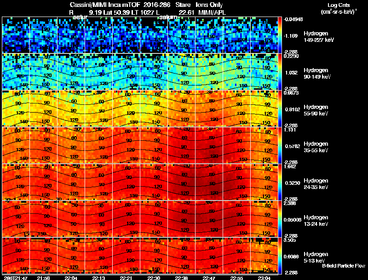Click the "22:04" time axis label
This screenshot has height=280, width=368.
pos(71,278)
